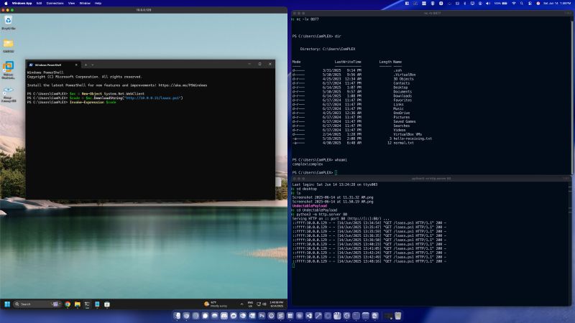Close the Windows PowerShell tab

point(75,65)
